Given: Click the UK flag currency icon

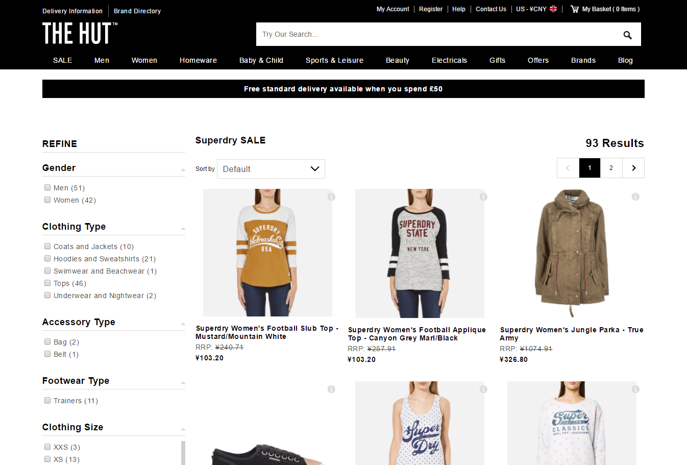Looking at the screenshot, I should (x=553, y=9).
